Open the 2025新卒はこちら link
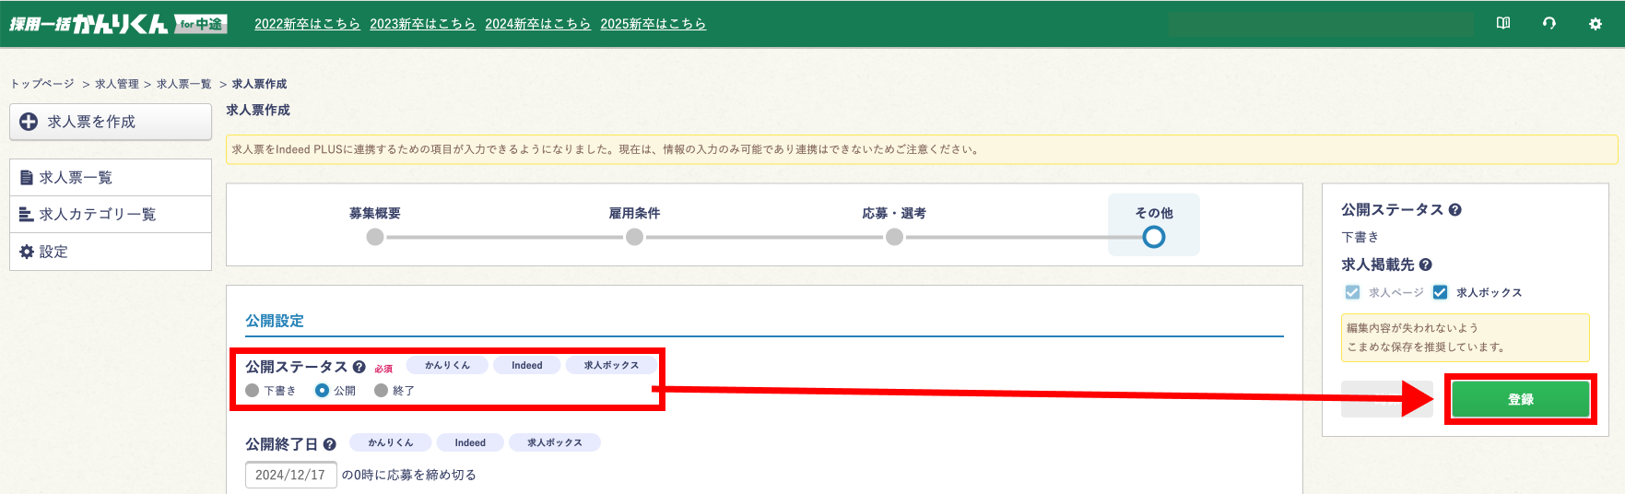 pyautogui.click(x=653, y=24)
